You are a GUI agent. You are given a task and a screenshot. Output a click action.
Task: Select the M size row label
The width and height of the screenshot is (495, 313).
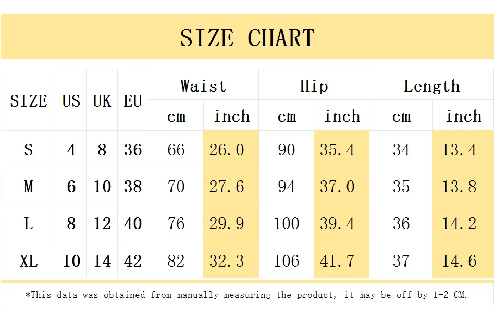pos(29,186)
